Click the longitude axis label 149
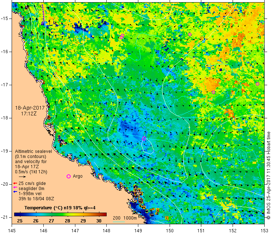The height and width of the screenshot is (233, 273). 138,230
